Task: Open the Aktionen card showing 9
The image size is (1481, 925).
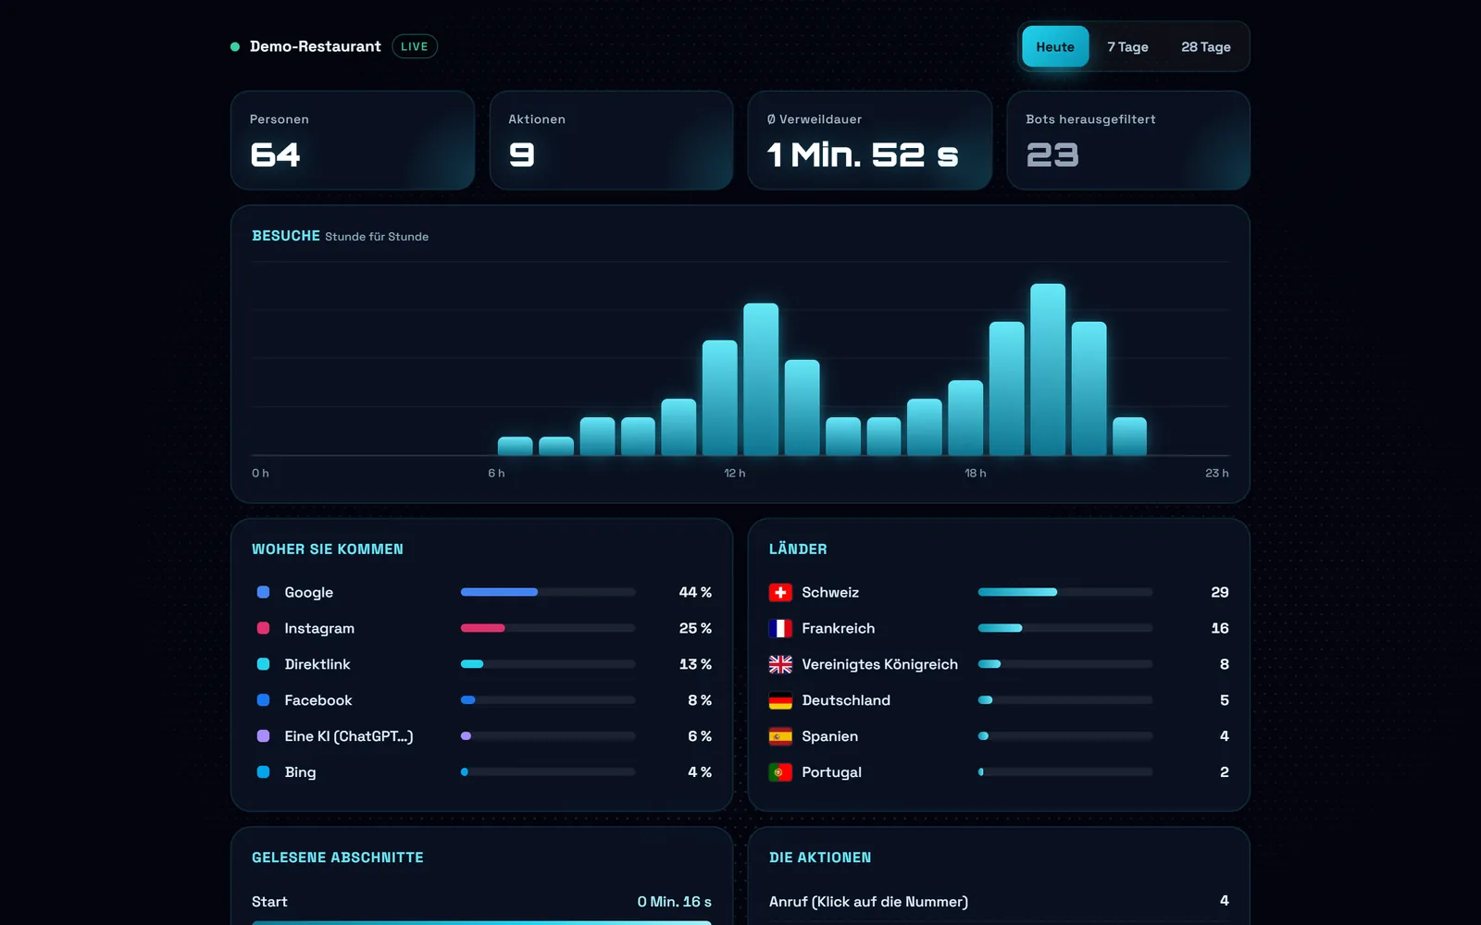Action: click(611, 141)
